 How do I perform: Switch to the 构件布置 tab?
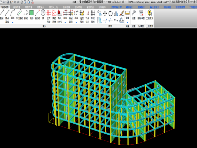pyautogui.click(x=17, y=6)
